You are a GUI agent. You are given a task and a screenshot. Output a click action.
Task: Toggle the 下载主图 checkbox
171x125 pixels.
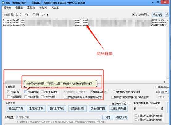(x=9, y=92)
